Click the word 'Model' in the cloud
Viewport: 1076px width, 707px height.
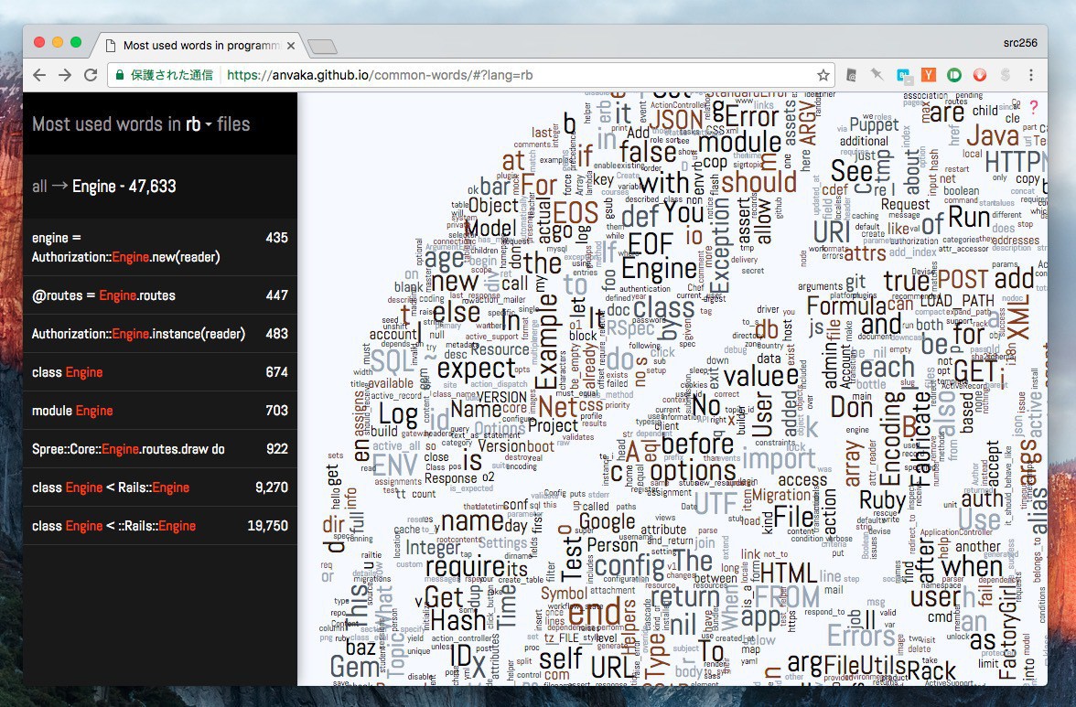(490, 229)
